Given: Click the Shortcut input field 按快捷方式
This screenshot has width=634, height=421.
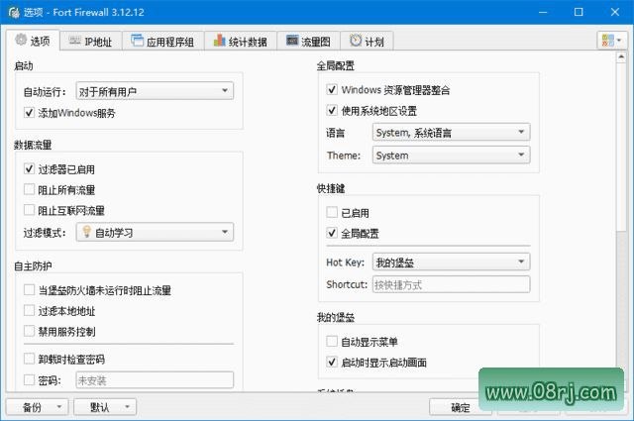Looking at the screenshot, I should click(x=452, y=284).
